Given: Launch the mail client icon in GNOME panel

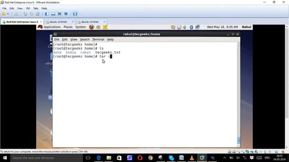Looking at the screenshot, I should [x=98, y=27].
